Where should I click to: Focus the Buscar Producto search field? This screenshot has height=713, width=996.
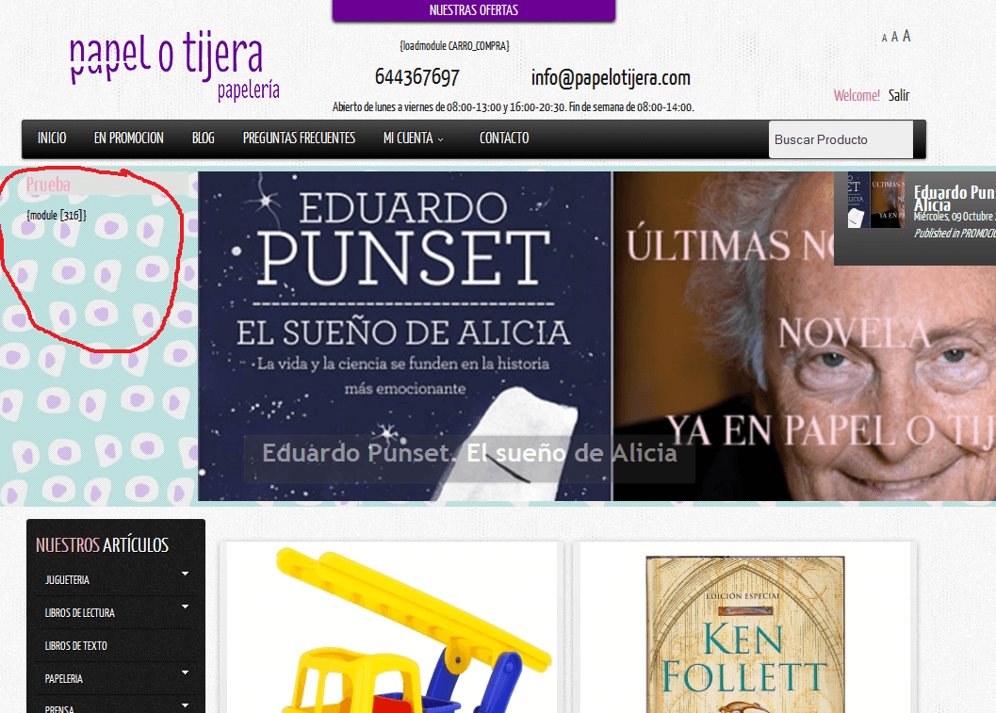coord(841,139)
